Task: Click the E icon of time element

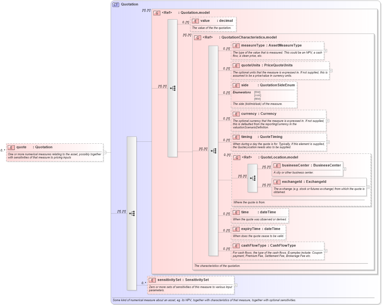Action: coord(236,213)
